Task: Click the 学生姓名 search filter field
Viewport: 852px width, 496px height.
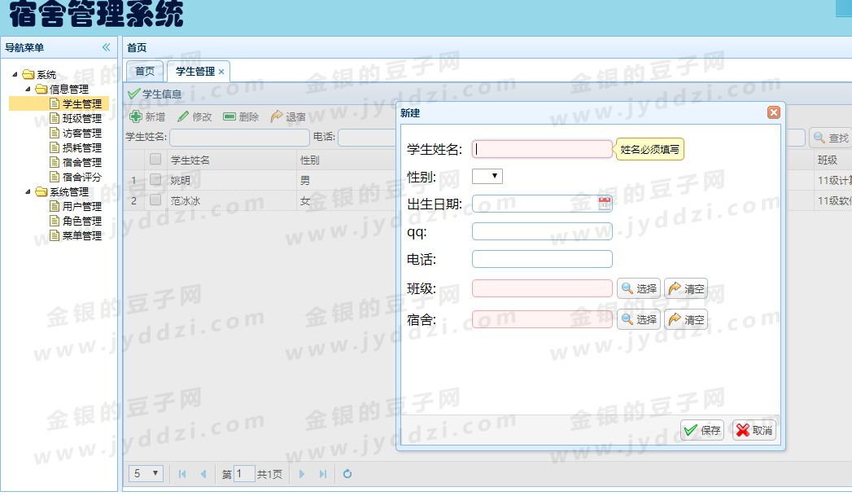Action: pyautogui.click(x=239, y=138)
